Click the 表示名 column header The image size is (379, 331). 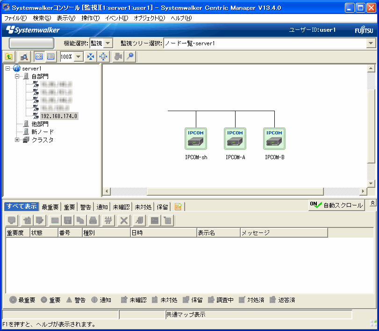pos(219,232)
